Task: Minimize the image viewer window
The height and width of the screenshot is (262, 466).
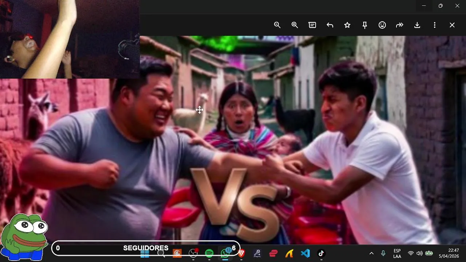Action: (424, 6)
